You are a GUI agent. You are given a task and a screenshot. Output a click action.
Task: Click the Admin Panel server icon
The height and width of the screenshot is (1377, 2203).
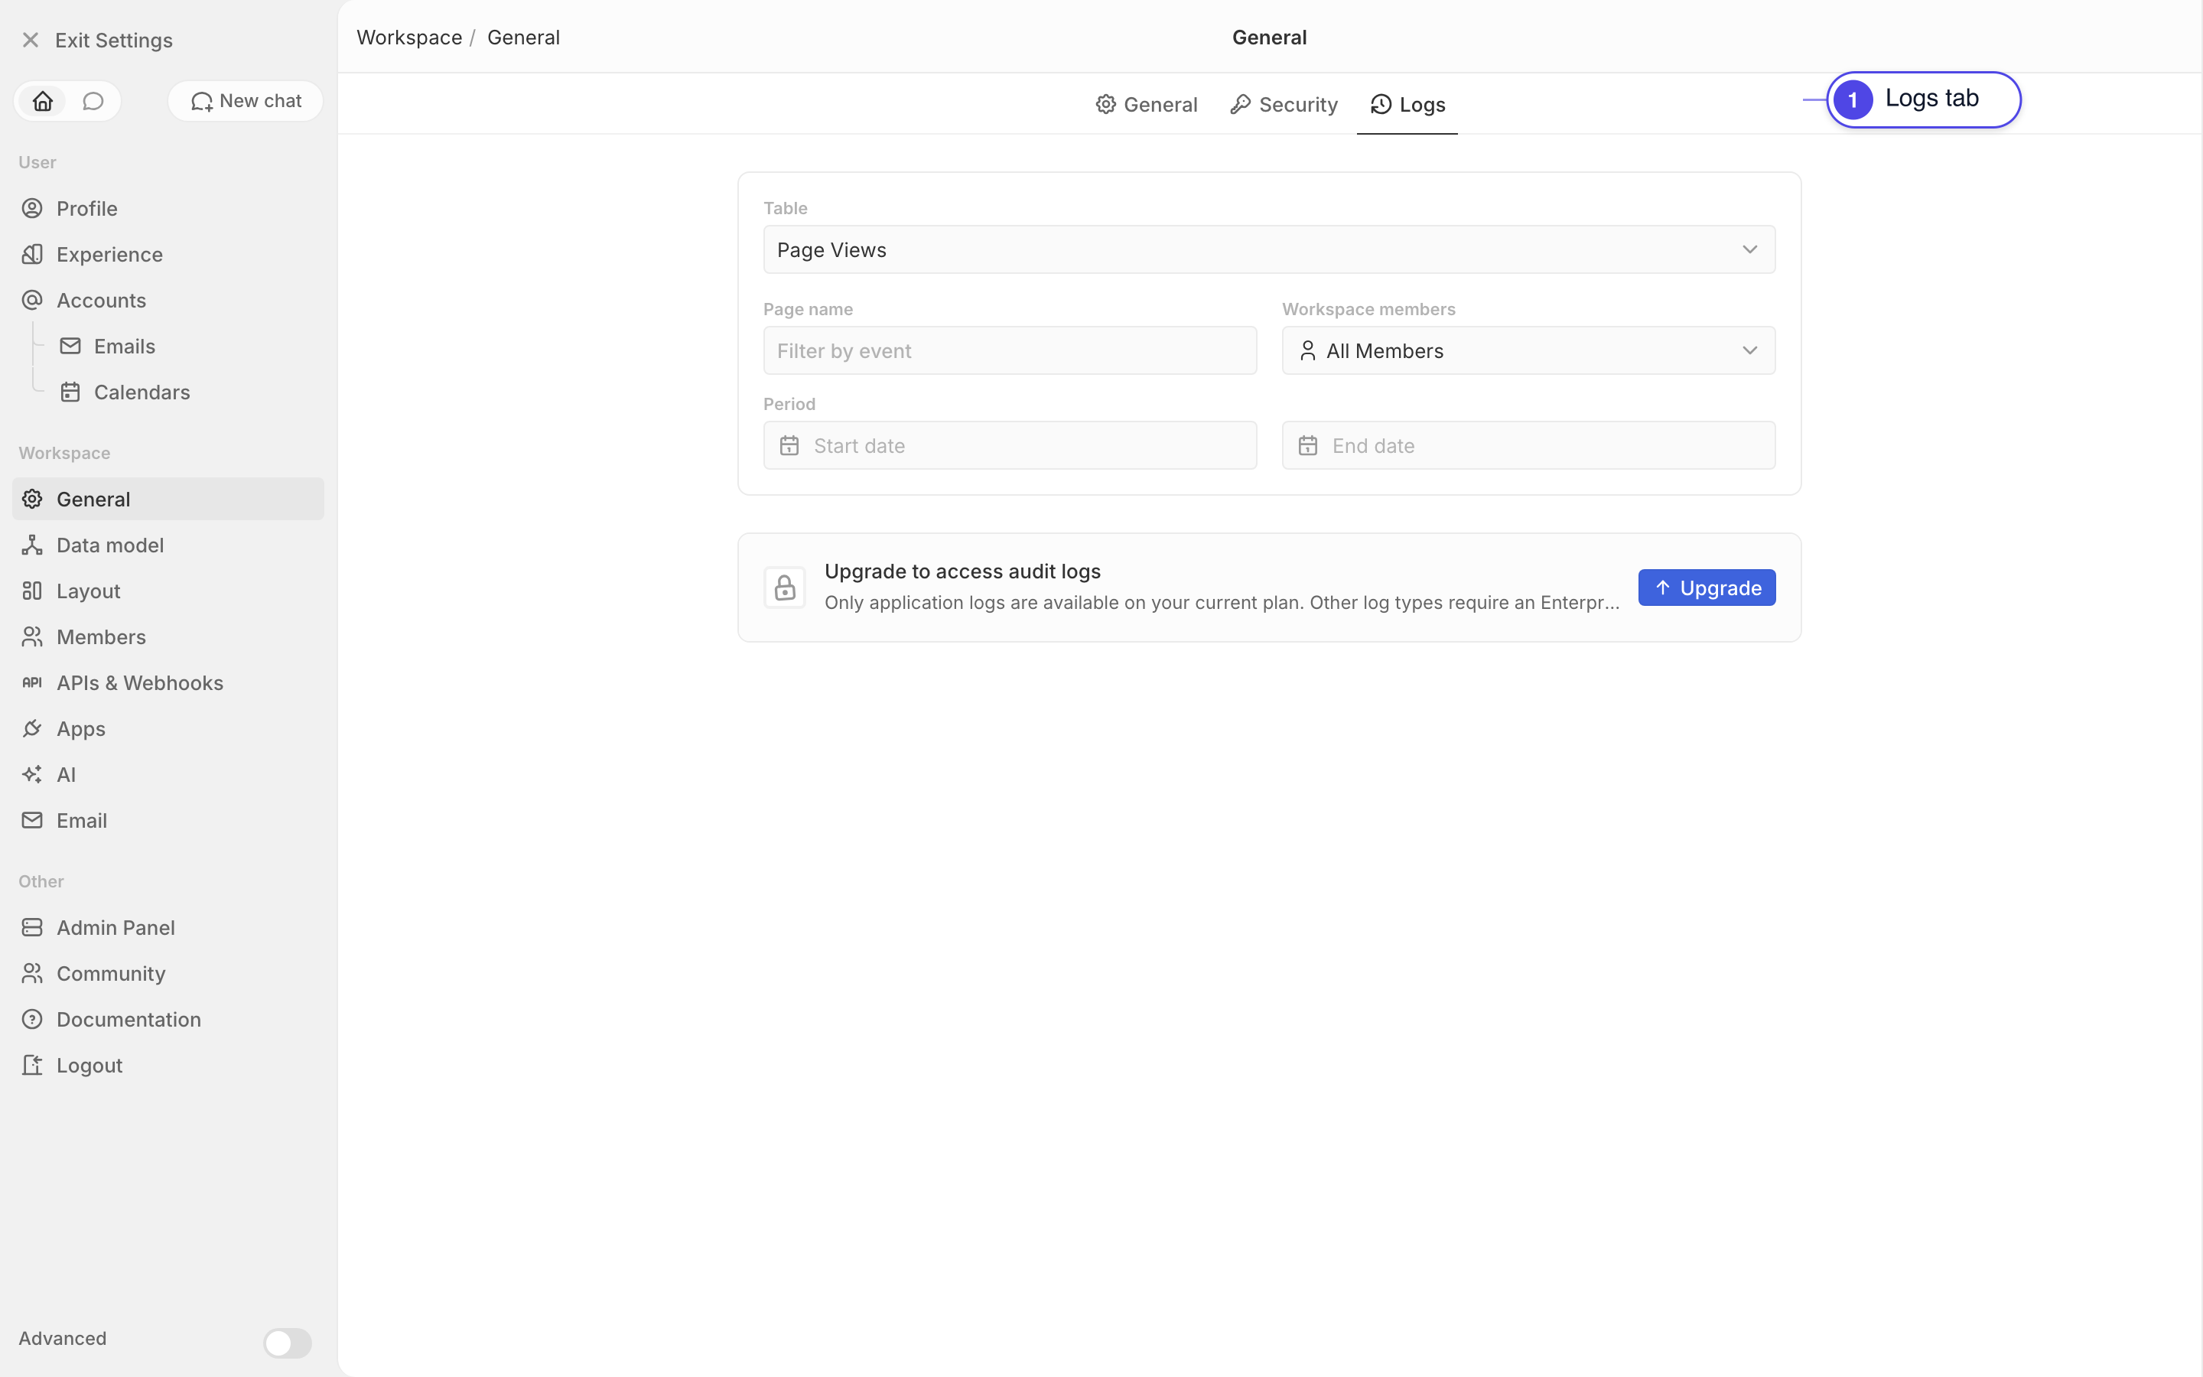32,927
